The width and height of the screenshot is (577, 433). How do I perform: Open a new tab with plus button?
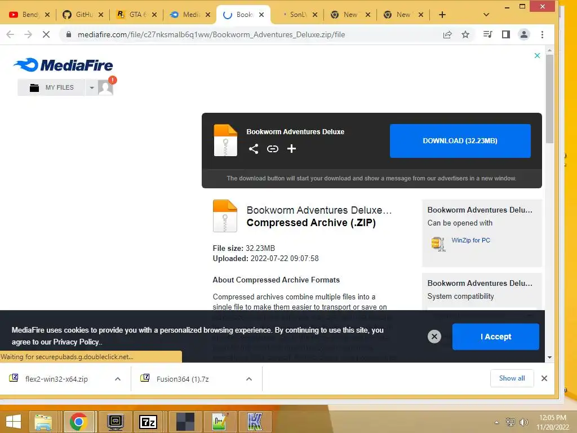442,15
